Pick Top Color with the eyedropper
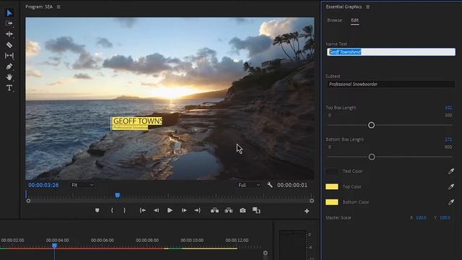 click(451, 186)
